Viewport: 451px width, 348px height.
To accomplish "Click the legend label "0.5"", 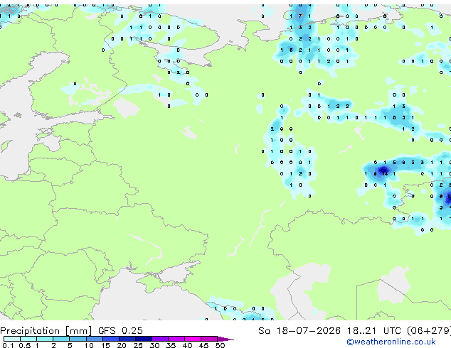I will coord(24,345).
